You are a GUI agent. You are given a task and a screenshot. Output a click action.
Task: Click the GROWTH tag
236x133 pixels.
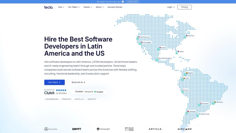coord(91,99)
